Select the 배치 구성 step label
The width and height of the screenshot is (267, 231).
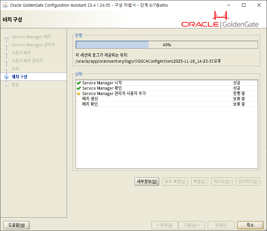point(19,77)
